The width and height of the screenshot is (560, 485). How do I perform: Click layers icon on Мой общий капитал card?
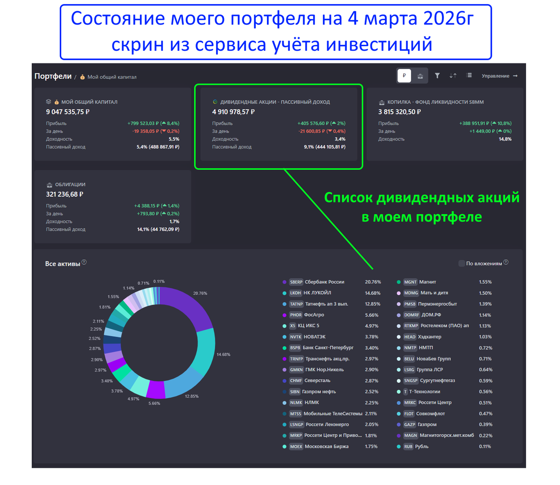pyautogui.click(x=49, y=102)
